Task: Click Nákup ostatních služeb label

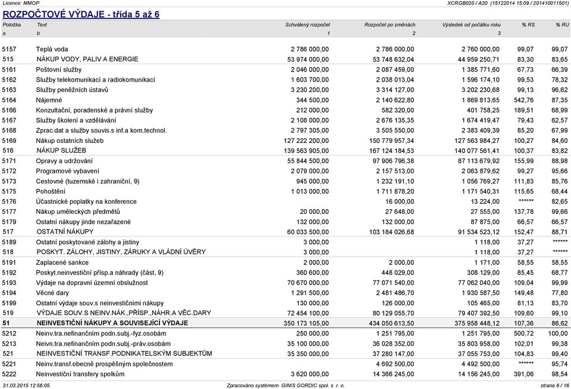Action: (70, 141)
